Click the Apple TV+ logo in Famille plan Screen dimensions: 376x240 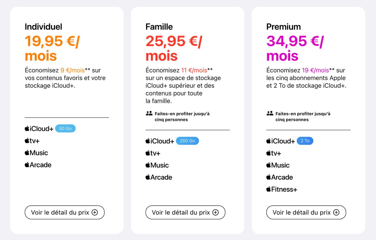click(153, 153)
